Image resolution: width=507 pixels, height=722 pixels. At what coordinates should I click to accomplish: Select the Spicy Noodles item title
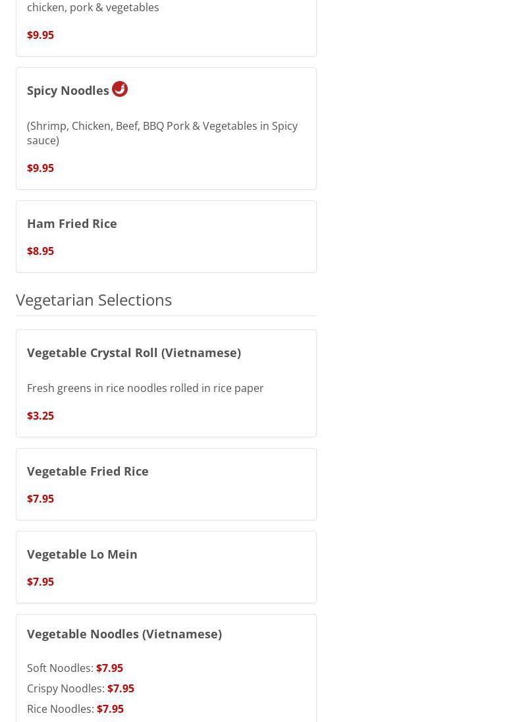point(68,90)
